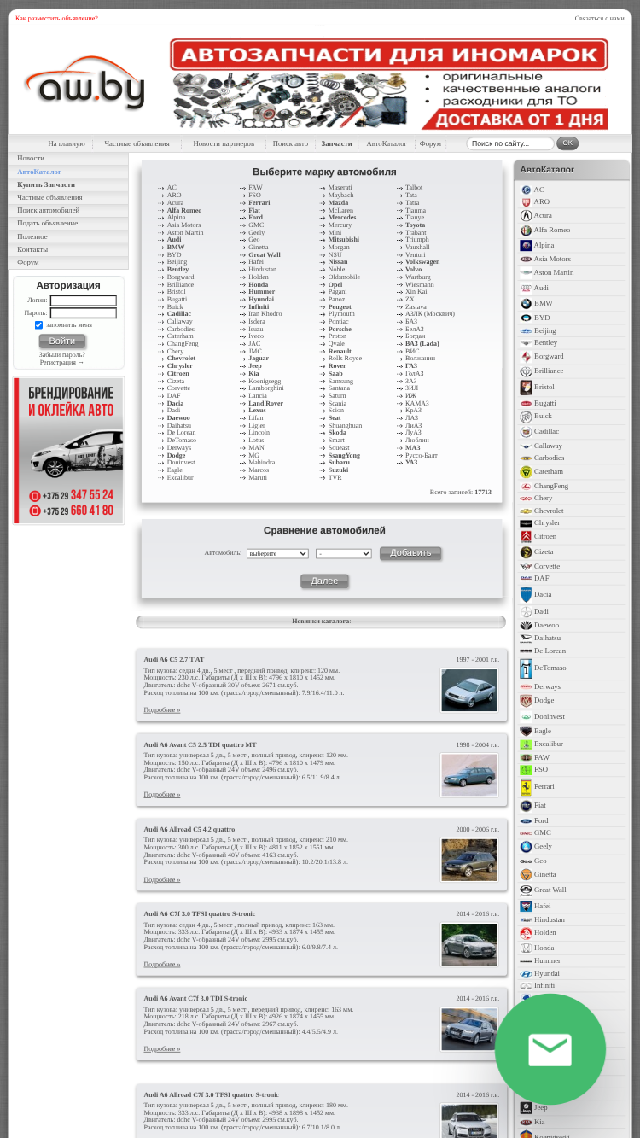Click the Добавить button

(x=410, y=553)
